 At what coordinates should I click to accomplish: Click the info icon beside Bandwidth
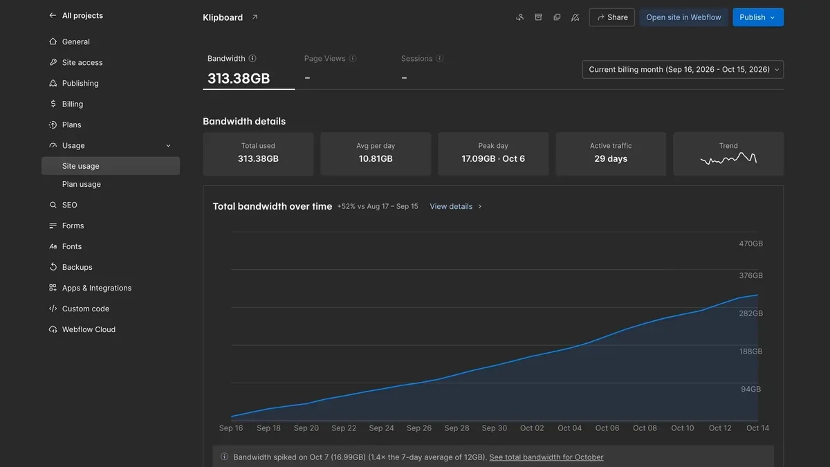pos(252,59)
